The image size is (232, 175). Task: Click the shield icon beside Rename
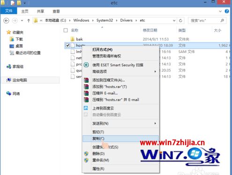(x=86, y=160)
